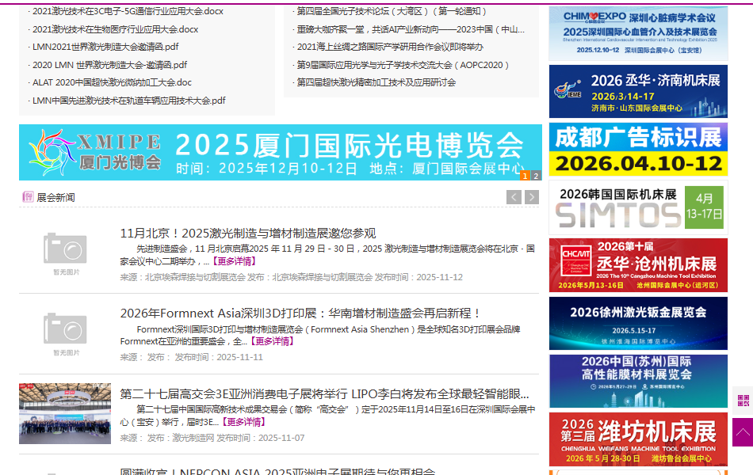The height and width of the screenshot is (475, 753).
Task: Click the purple back-to-top arrow button
Action: click(x=743, y=432)
